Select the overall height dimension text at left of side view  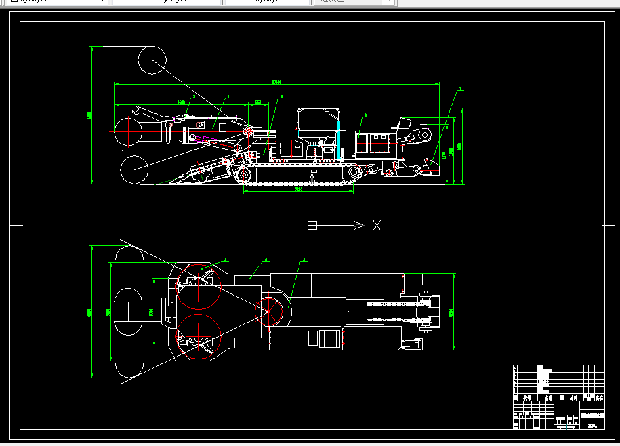(89, 115)
